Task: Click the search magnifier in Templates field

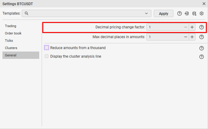Action: click(27, 13)
